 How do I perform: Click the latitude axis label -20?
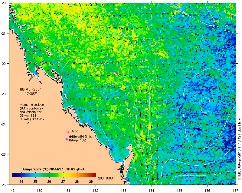tap(3, 4)
